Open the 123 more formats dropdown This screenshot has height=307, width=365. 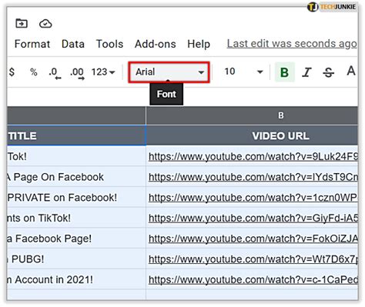click(103, 72)
